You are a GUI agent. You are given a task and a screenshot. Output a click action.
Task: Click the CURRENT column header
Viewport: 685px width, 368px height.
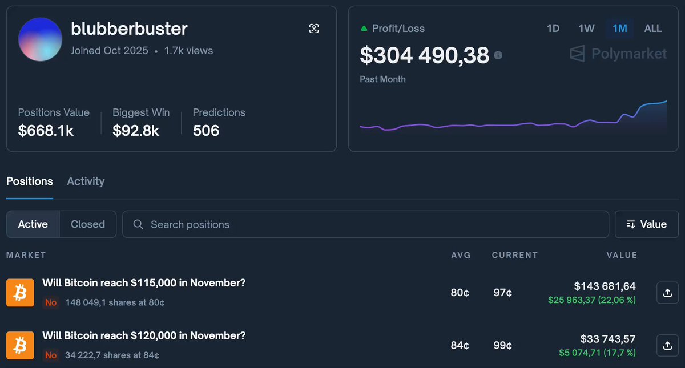[x=515, y=255]
